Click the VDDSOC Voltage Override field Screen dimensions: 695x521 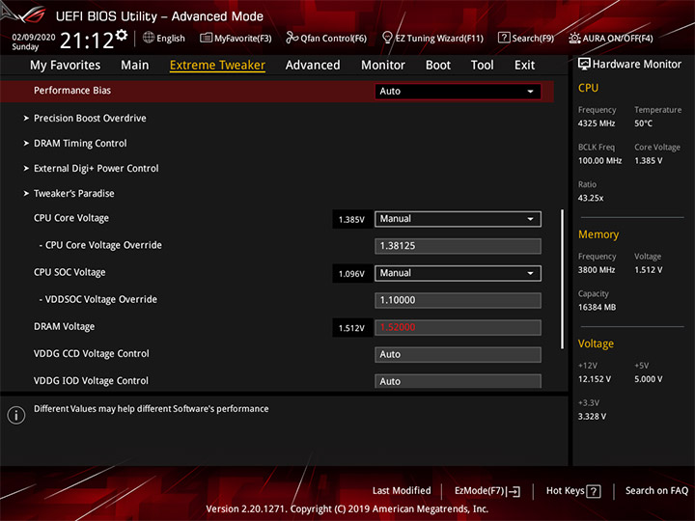click(458, 300)
